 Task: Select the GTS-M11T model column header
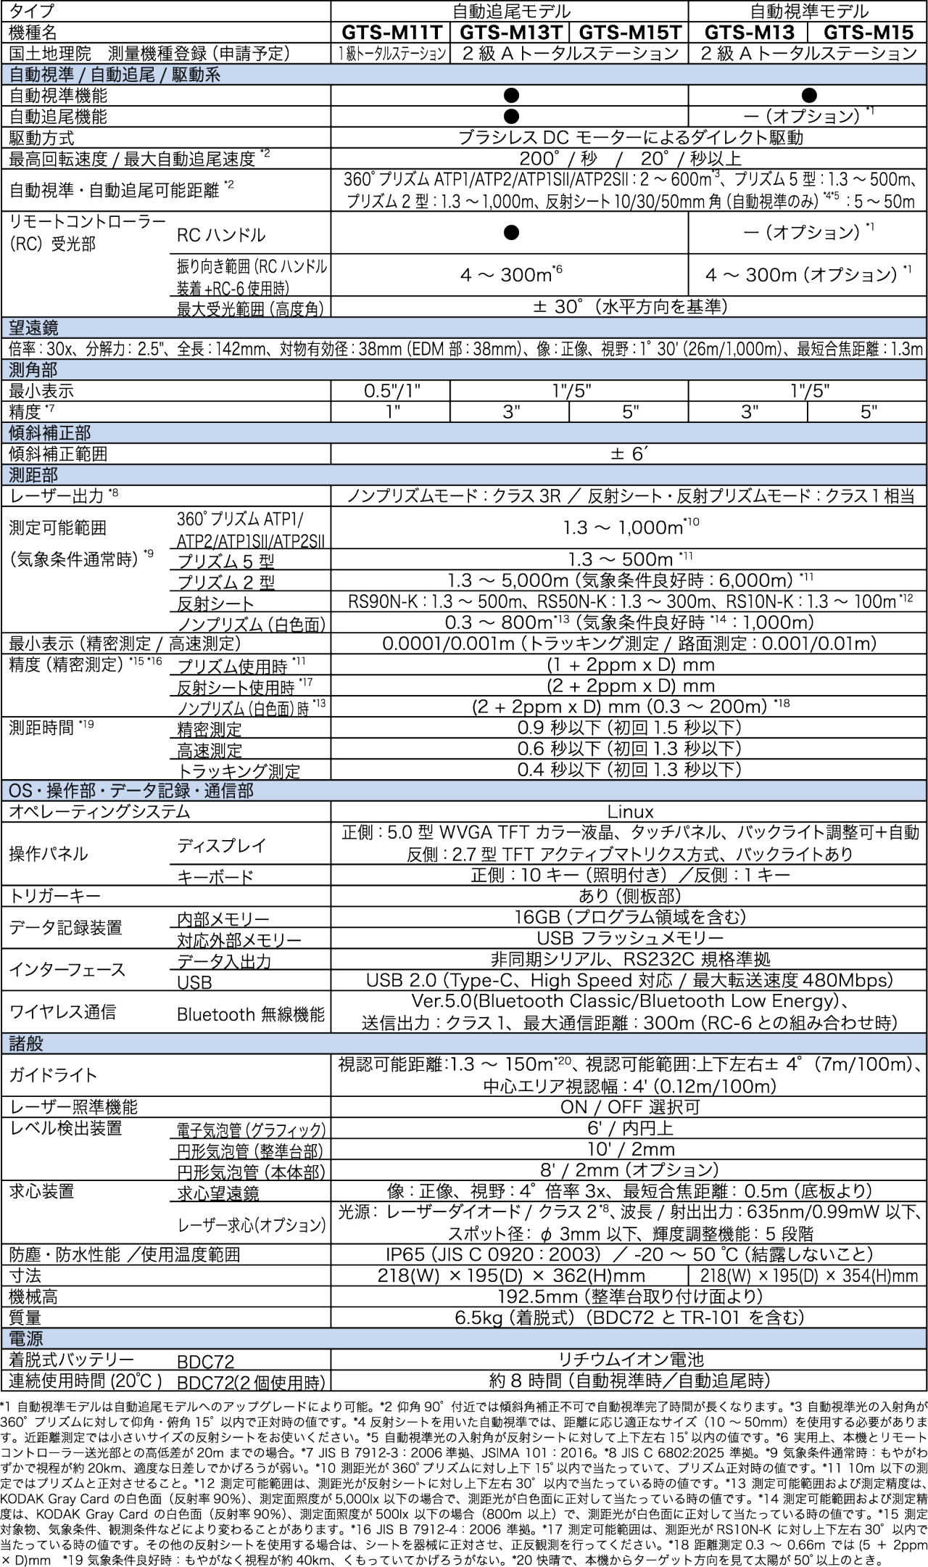coord(391,32)
